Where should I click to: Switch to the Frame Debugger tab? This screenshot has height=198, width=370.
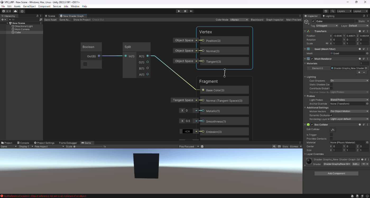[x=68, y=143]
